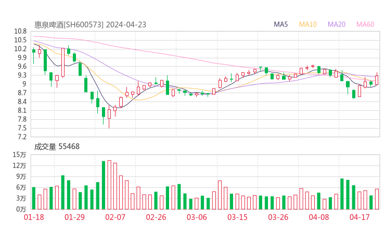The width and height of the screenshot is (385, 229).
Task: Click the 6万 volume axis label
Action: click(x=21, y=187)
